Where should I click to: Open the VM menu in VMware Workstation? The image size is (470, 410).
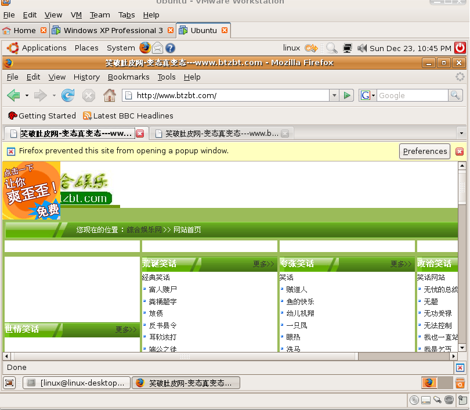(x=76, y=15)
